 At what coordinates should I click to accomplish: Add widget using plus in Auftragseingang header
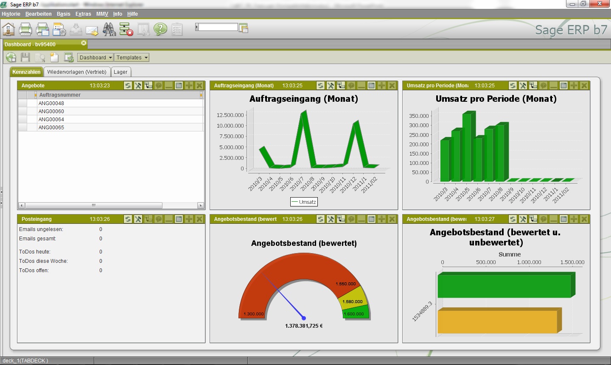point(381,86)
